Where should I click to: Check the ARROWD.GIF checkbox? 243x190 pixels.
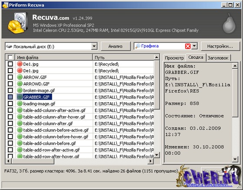[x=10, y=83]
